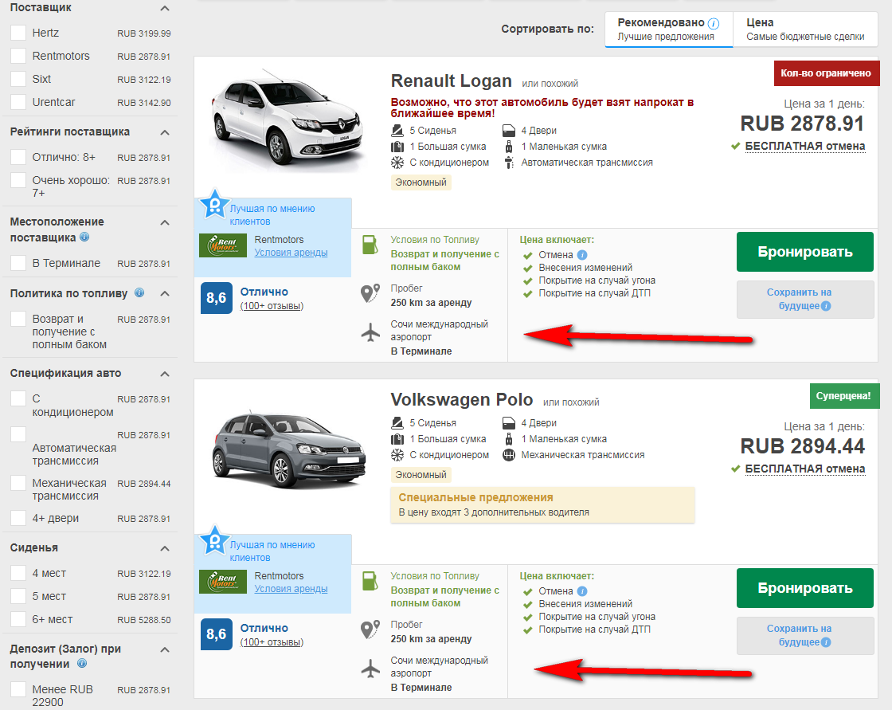892x710 pixels.
Task: Enable the Отлично: 8+ rating filter
Action: pos(18,157)
